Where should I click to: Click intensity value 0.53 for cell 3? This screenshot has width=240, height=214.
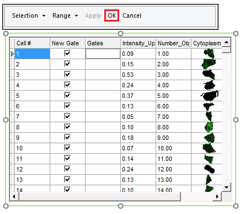click(138, 75)
